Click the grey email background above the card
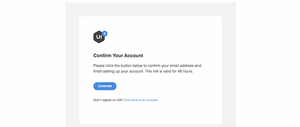Image resolution: width=300 pixels, height=127 pixels. (150, 9)
